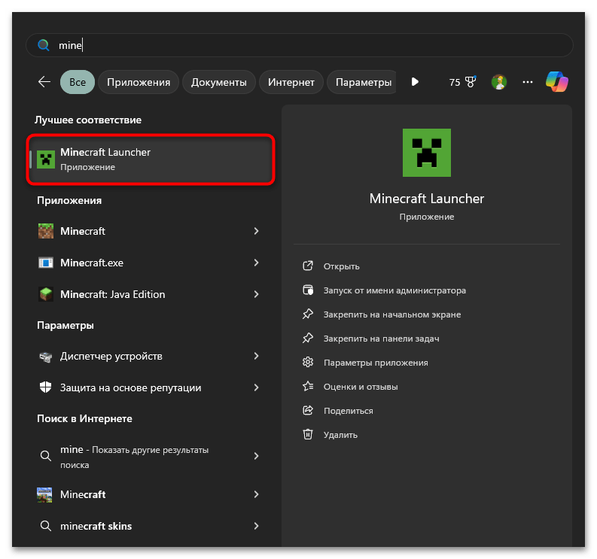The height and width of the screenshot is (559, 597).
Task: Expand details for the Minecraft app result
Action: (256, 231)
